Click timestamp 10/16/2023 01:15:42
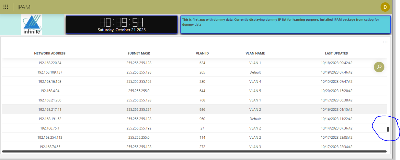The height and width of the screenshot is (160, 400). [337, 110]
